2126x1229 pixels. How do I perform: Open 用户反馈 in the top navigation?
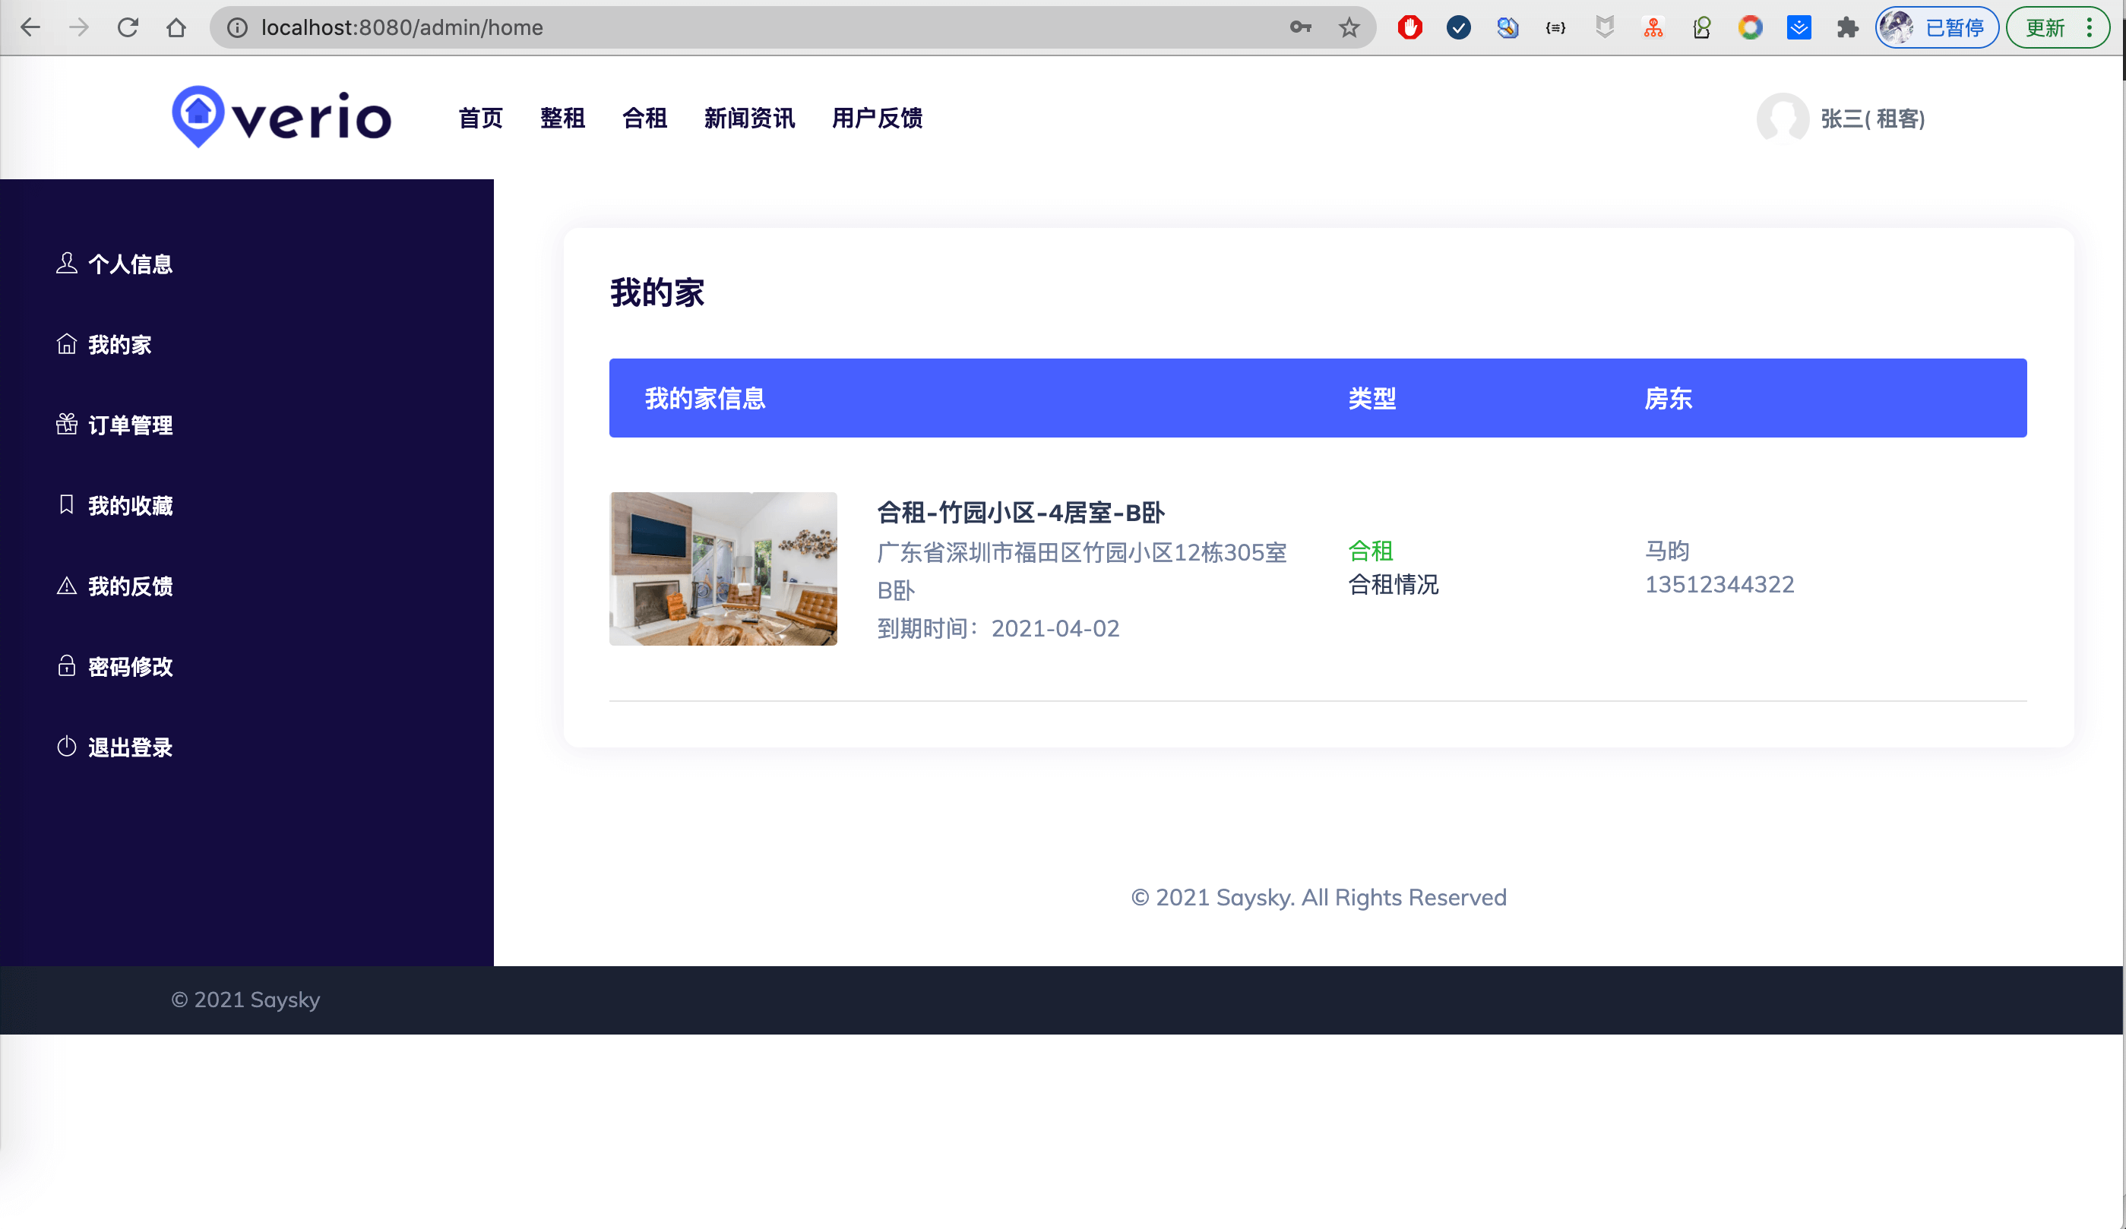878,118
